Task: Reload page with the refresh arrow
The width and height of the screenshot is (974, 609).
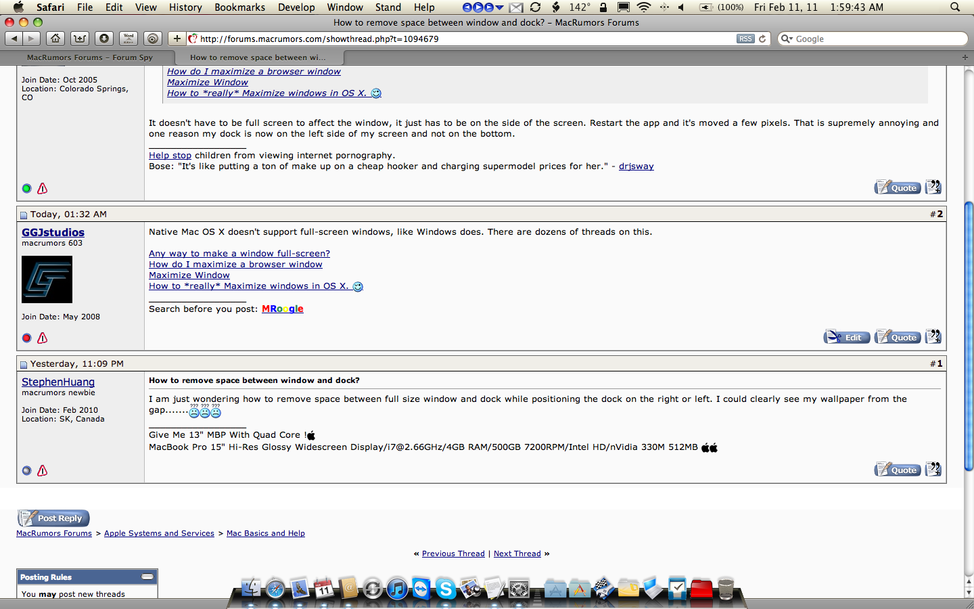Action: 762,39
